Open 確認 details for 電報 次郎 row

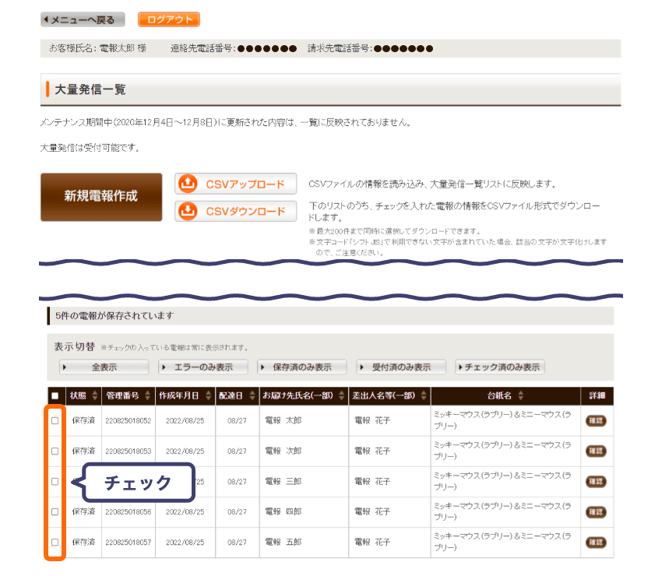[x=596, y=451]
